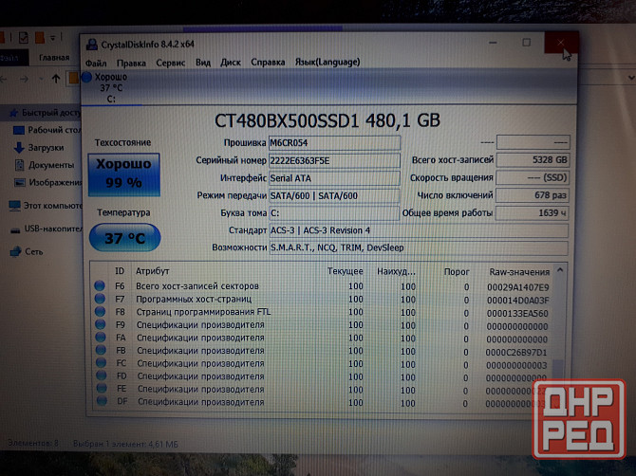Select Быстрый доступ in Explorer sidebar
Viewport: 636px width, 476px height.
click(x=45, y=113)
